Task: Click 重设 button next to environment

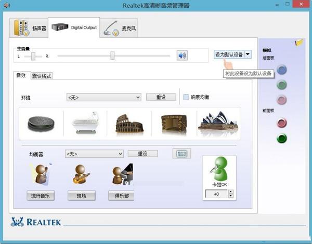Action: pos(159,97)
